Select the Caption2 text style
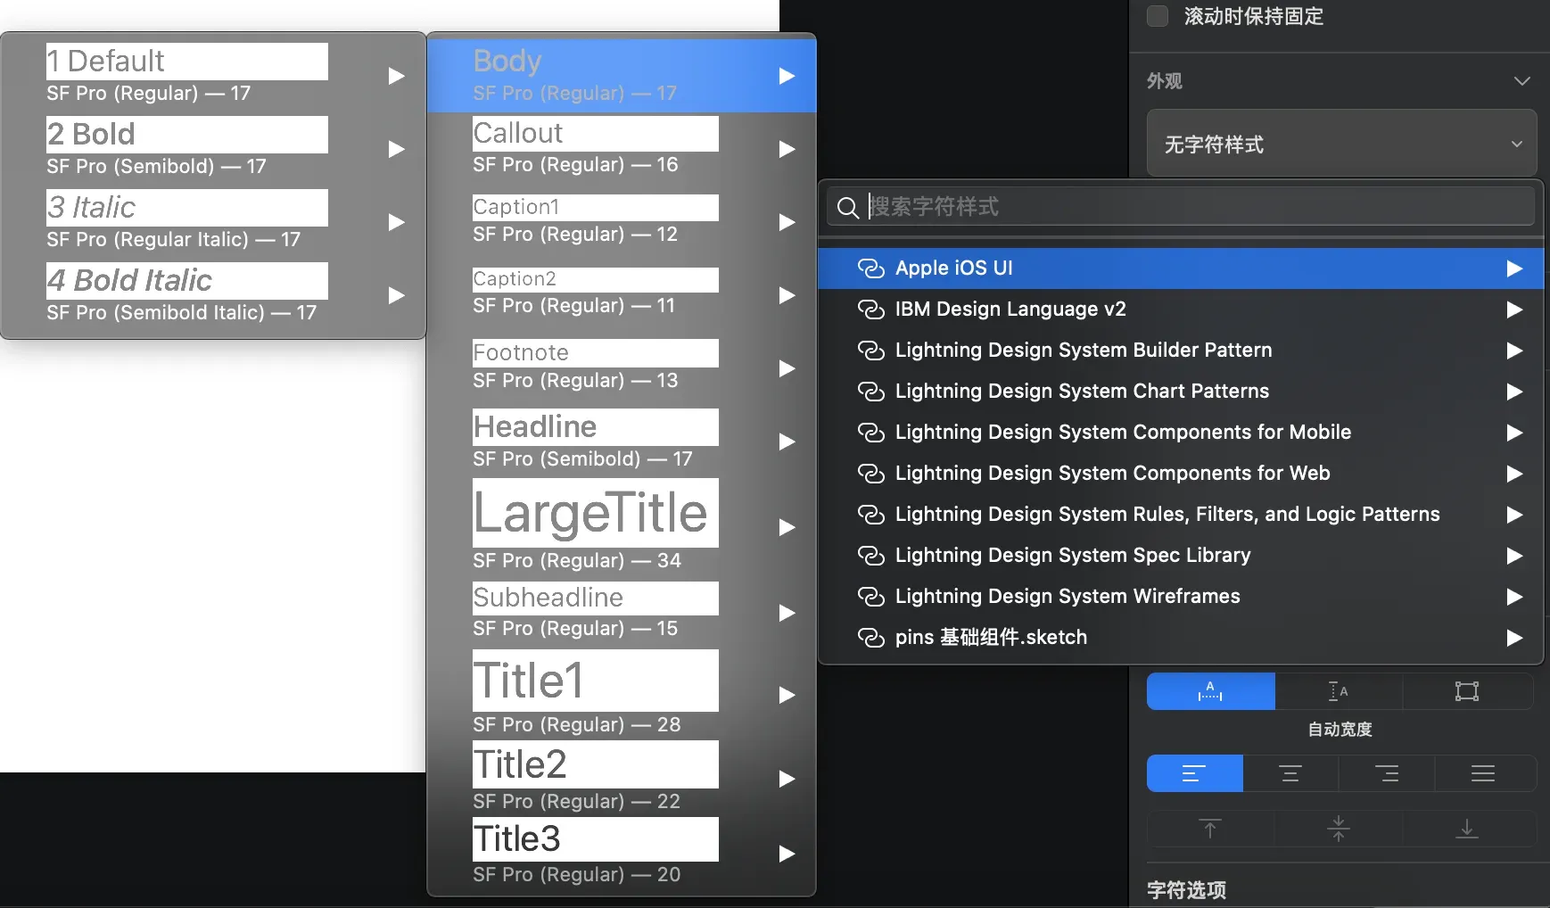 pos(622,293)
